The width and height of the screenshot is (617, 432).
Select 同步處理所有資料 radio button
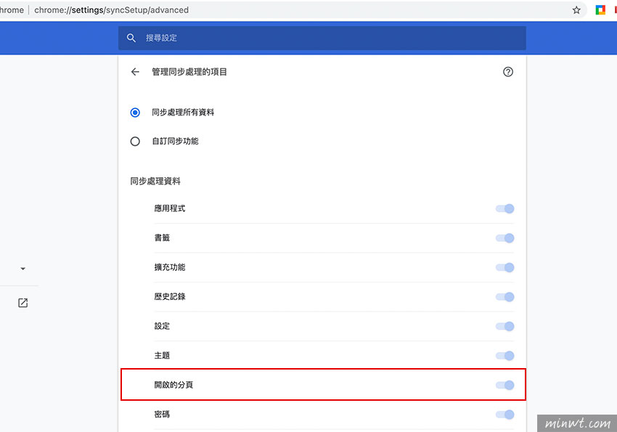pos(135,113)
